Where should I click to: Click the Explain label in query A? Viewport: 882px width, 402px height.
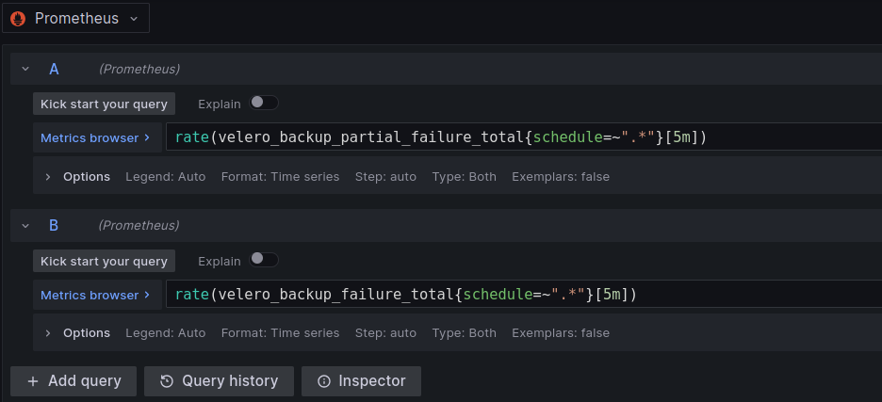(220, 104)
